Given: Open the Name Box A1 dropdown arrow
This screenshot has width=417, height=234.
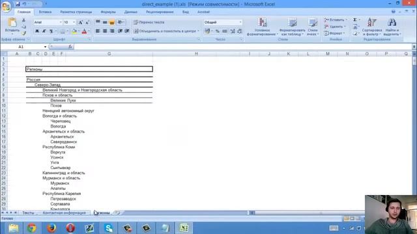Looking at the screenshot, I should (x=45, y=47).
